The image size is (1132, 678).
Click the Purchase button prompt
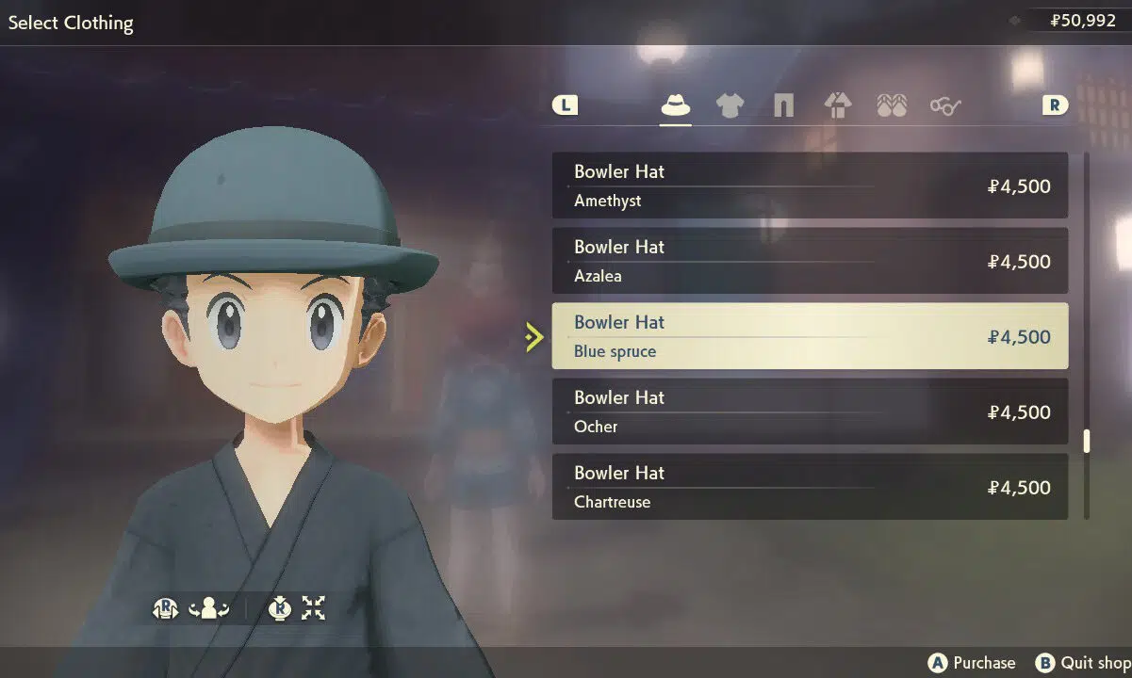[x=972, y=663]
